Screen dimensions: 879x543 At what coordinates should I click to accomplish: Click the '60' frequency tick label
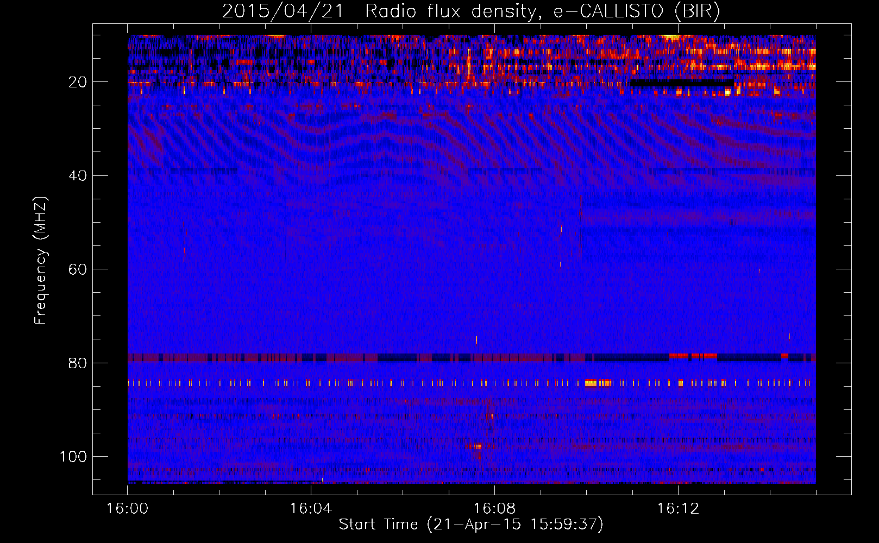(x=78, y=269)
